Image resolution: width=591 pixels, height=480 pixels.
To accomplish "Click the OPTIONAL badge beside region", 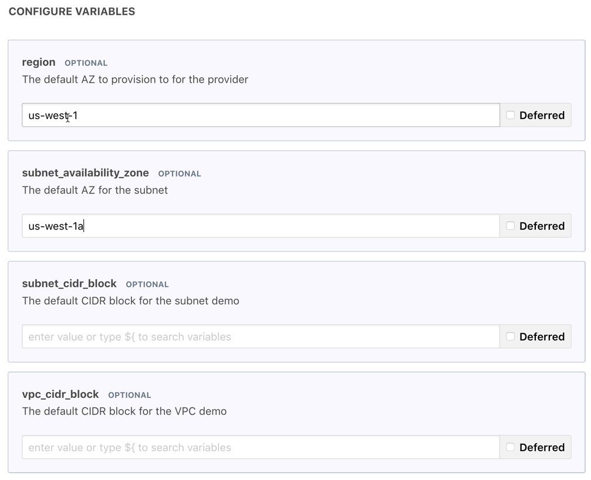I will point(86,63).
